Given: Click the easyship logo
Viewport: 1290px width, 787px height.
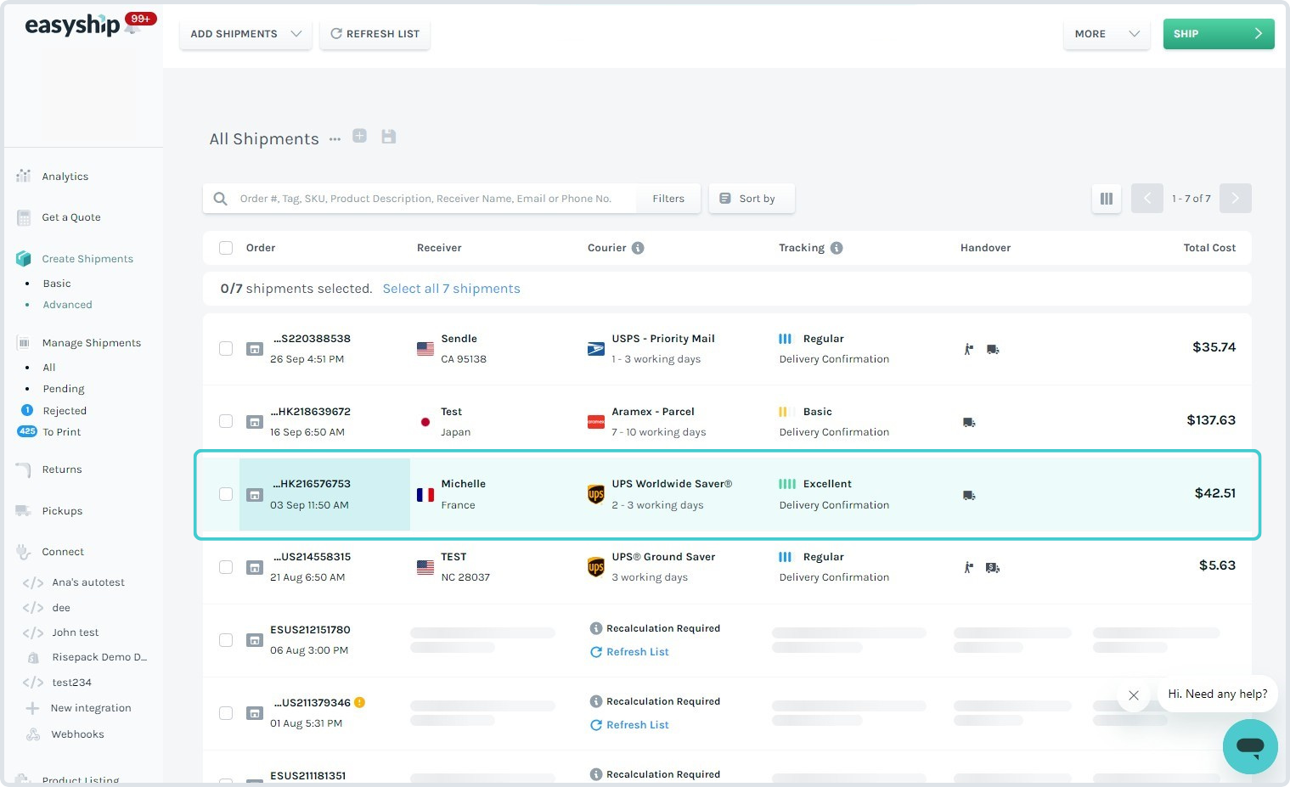Looking at the screenshot, I should click(x=72, y=26).
